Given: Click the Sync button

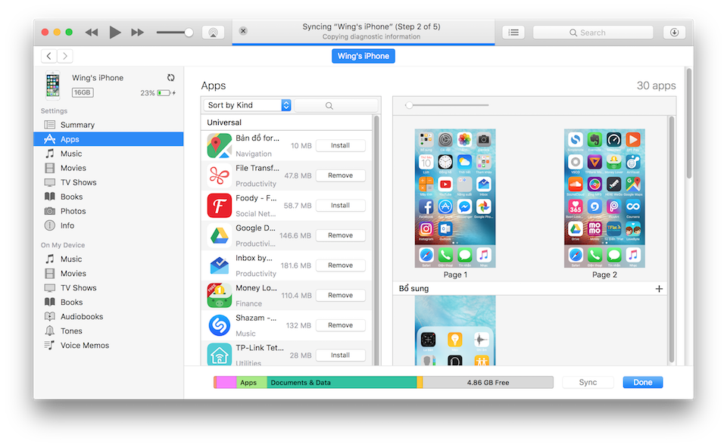Looking at the screenshot, I should tap(588, 382).
